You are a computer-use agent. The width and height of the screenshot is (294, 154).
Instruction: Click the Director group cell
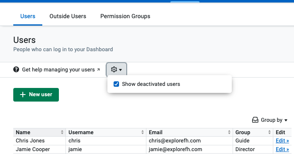253,149
